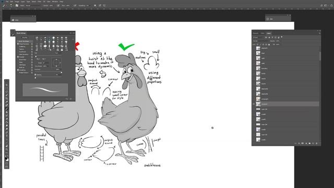This screenshot has height=188, width=334.
Task: Select the Lasso tool
Action: point(7,92)
